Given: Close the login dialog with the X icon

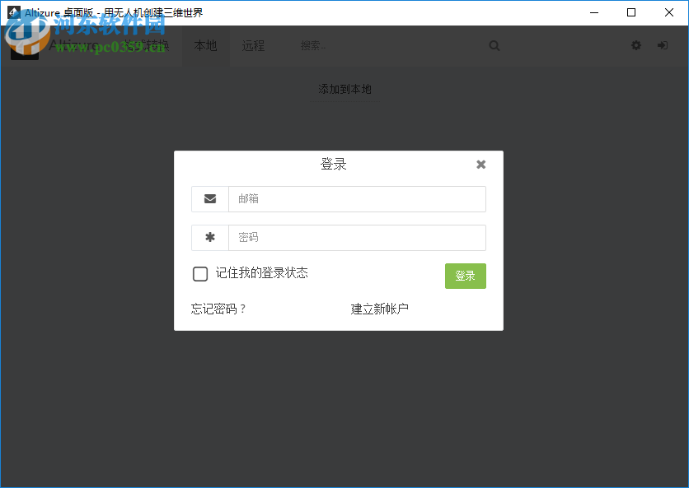Looking at the screenshot, I should [480, 164].
